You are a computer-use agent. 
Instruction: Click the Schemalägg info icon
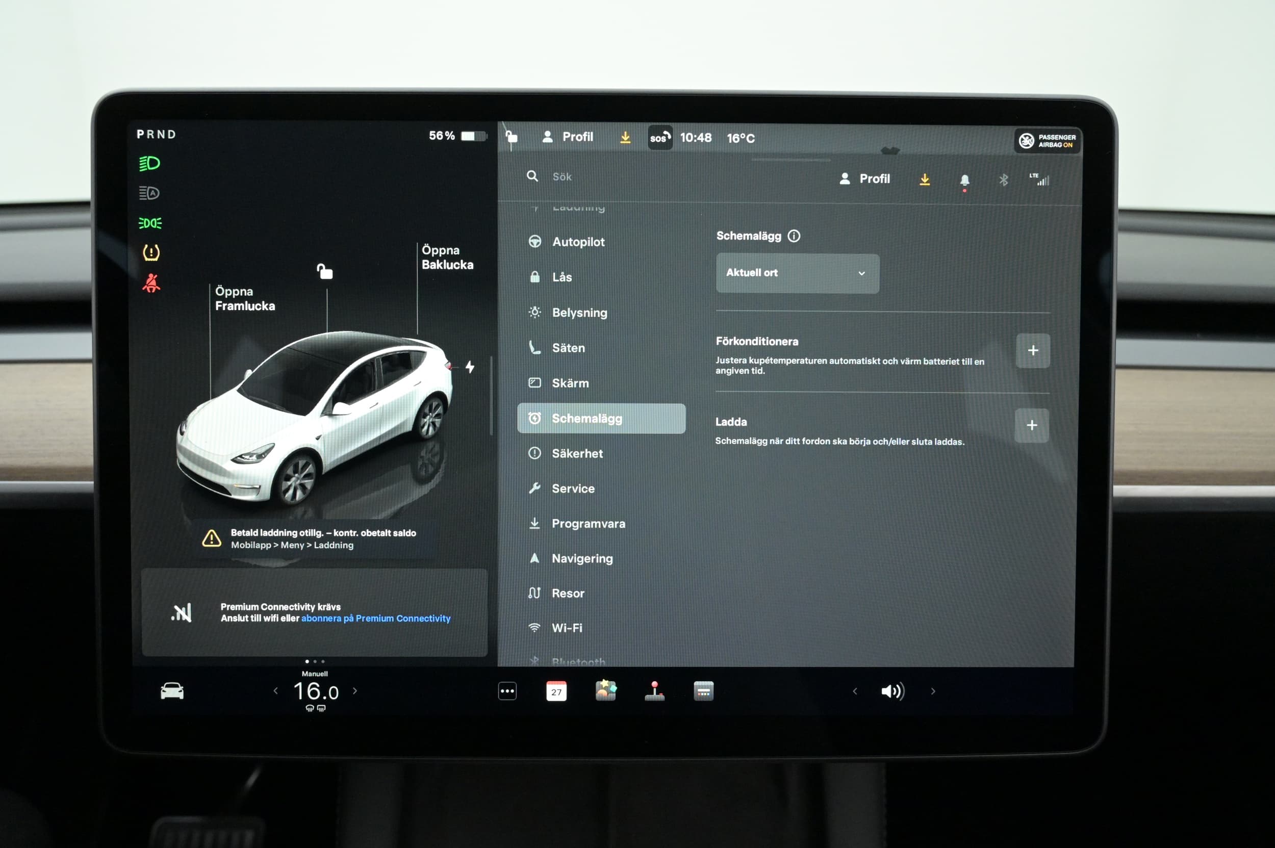pos(794,236)
